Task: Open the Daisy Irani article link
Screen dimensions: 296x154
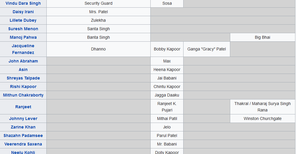Action: tap(23, 12)
